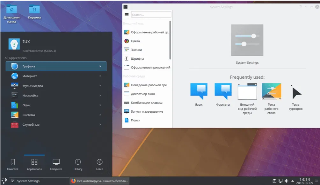Image resolution: width=320 pixels, height=185 pixels.
Task: Expand the Система submenu arrow
Action: pyautogui.click(x=100, y=115)
